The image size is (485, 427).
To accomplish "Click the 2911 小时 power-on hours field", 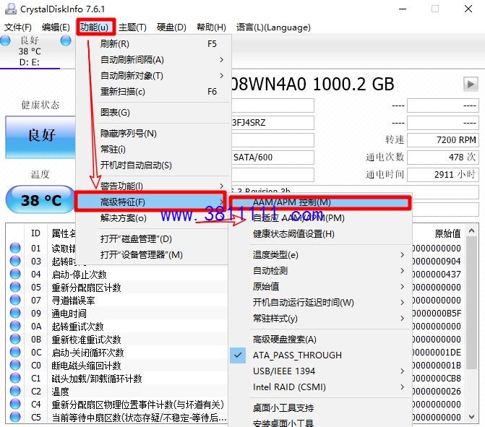I will [x=443, y=174].
